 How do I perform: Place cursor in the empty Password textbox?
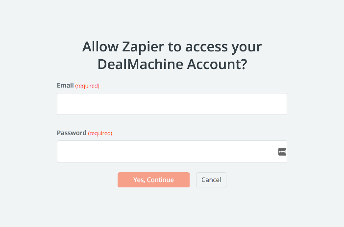click(x=172, y=151)
